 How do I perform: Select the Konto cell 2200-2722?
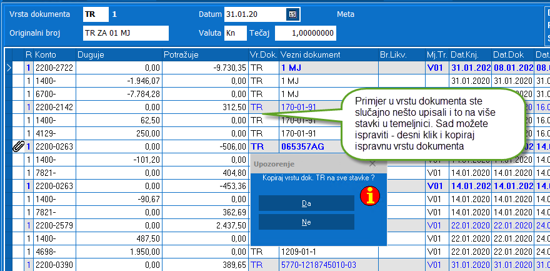tap(54, 68)
